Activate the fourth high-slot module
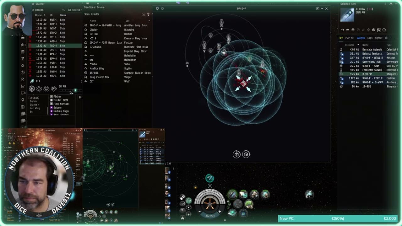Screen dimensions: 402x226 (x=265, y=195)
